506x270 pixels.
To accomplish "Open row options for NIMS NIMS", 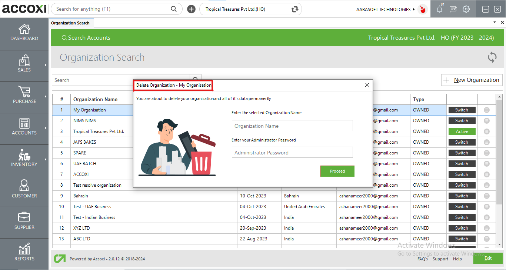I will 487,121.
